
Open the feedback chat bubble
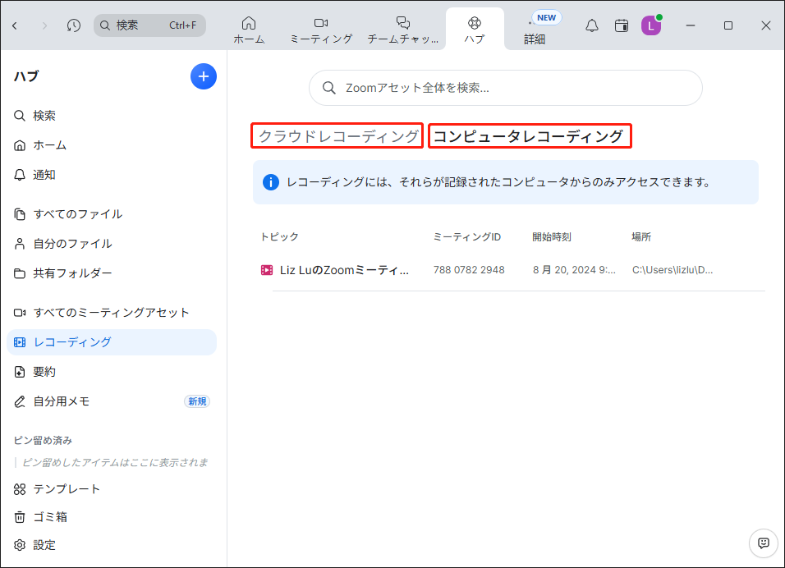(x=763, y=543)
